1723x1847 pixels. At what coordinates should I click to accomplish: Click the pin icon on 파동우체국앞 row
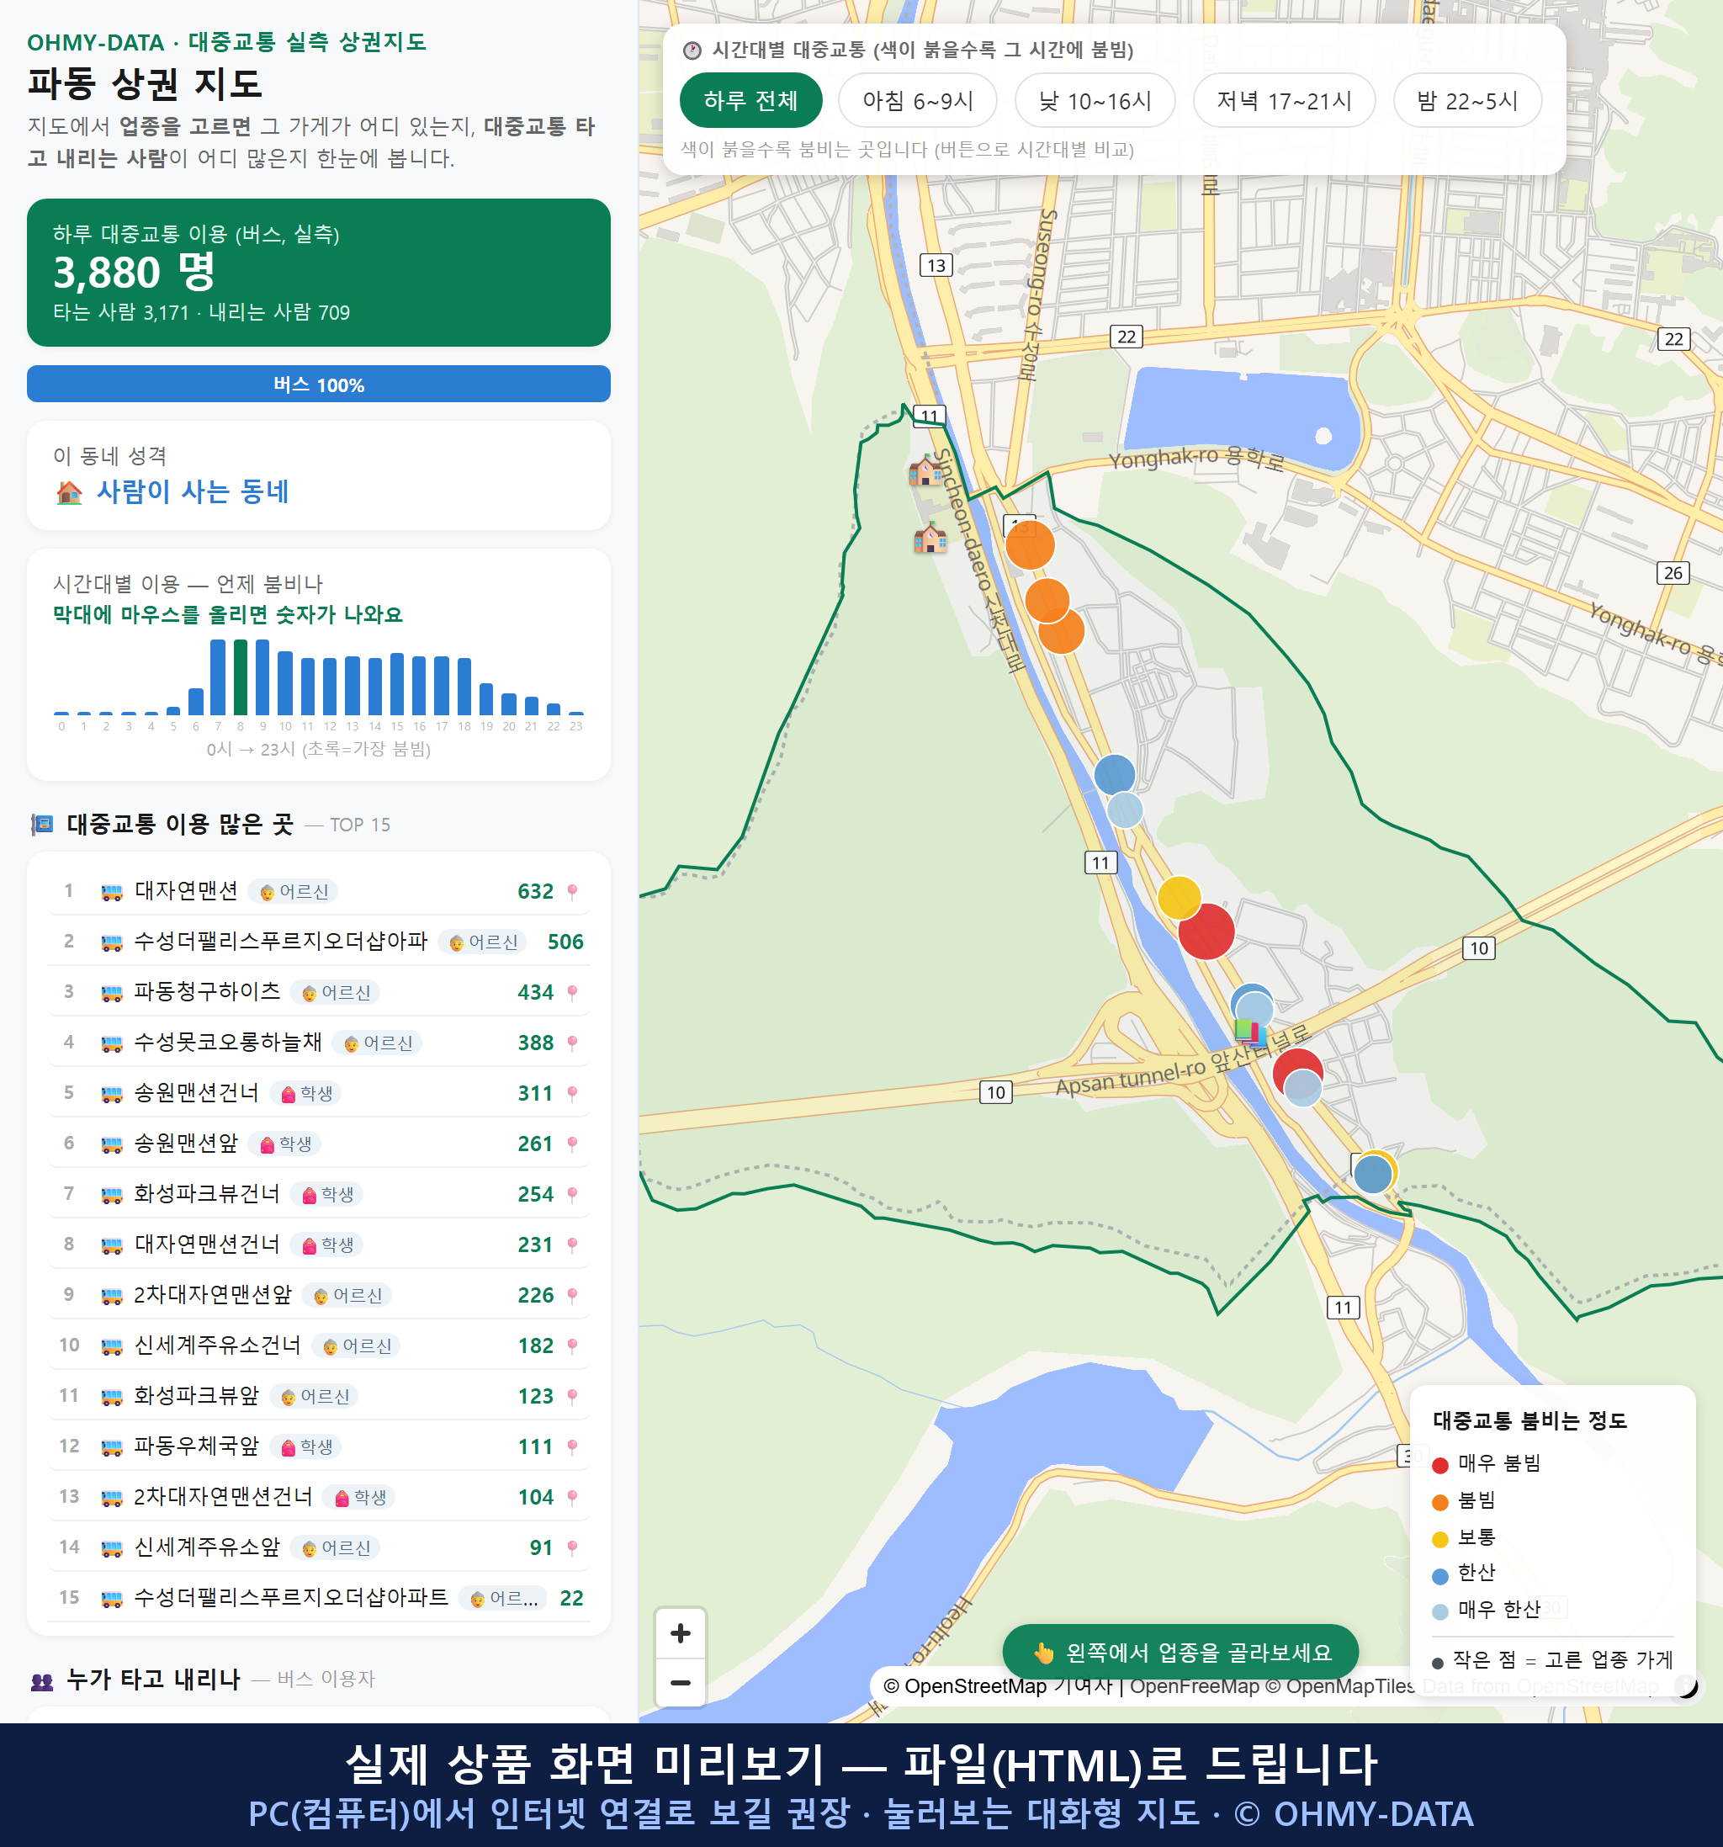tap(572, 1446)
